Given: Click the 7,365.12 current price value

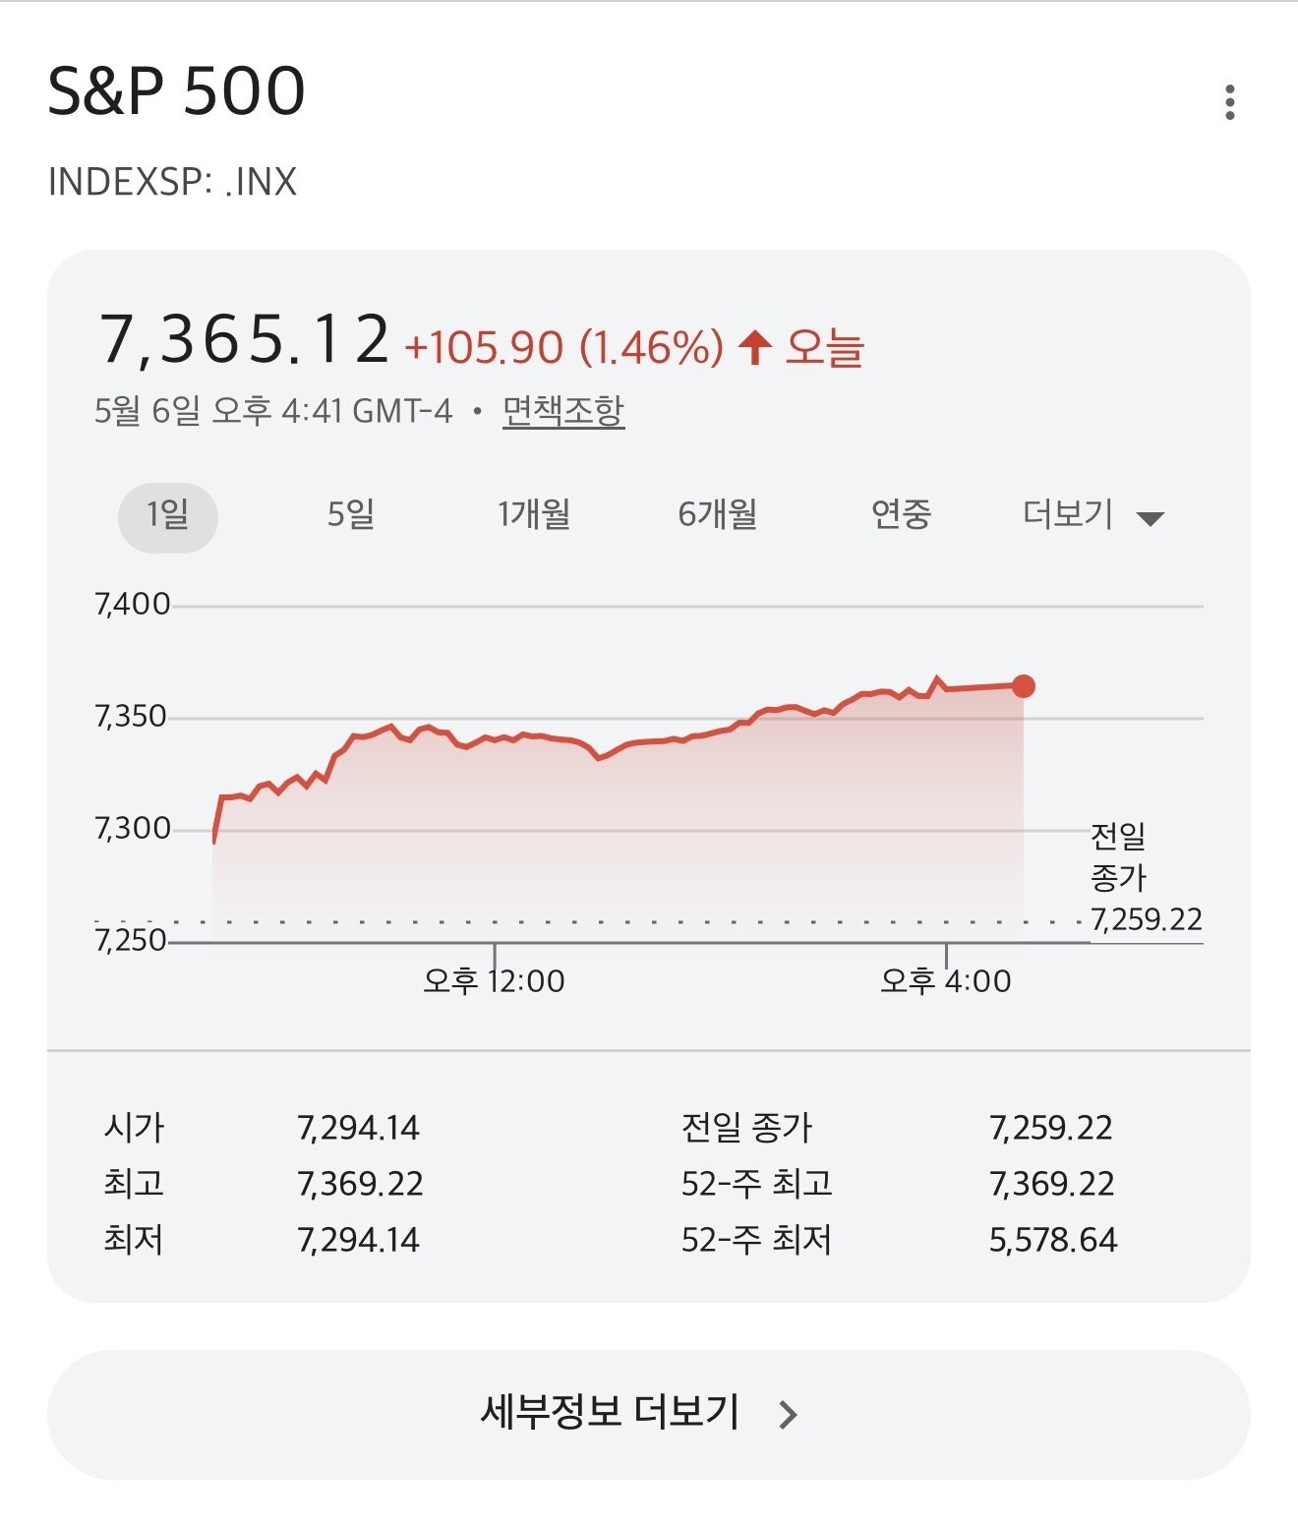Looking at the screenshot, I should tap(245, 340).
